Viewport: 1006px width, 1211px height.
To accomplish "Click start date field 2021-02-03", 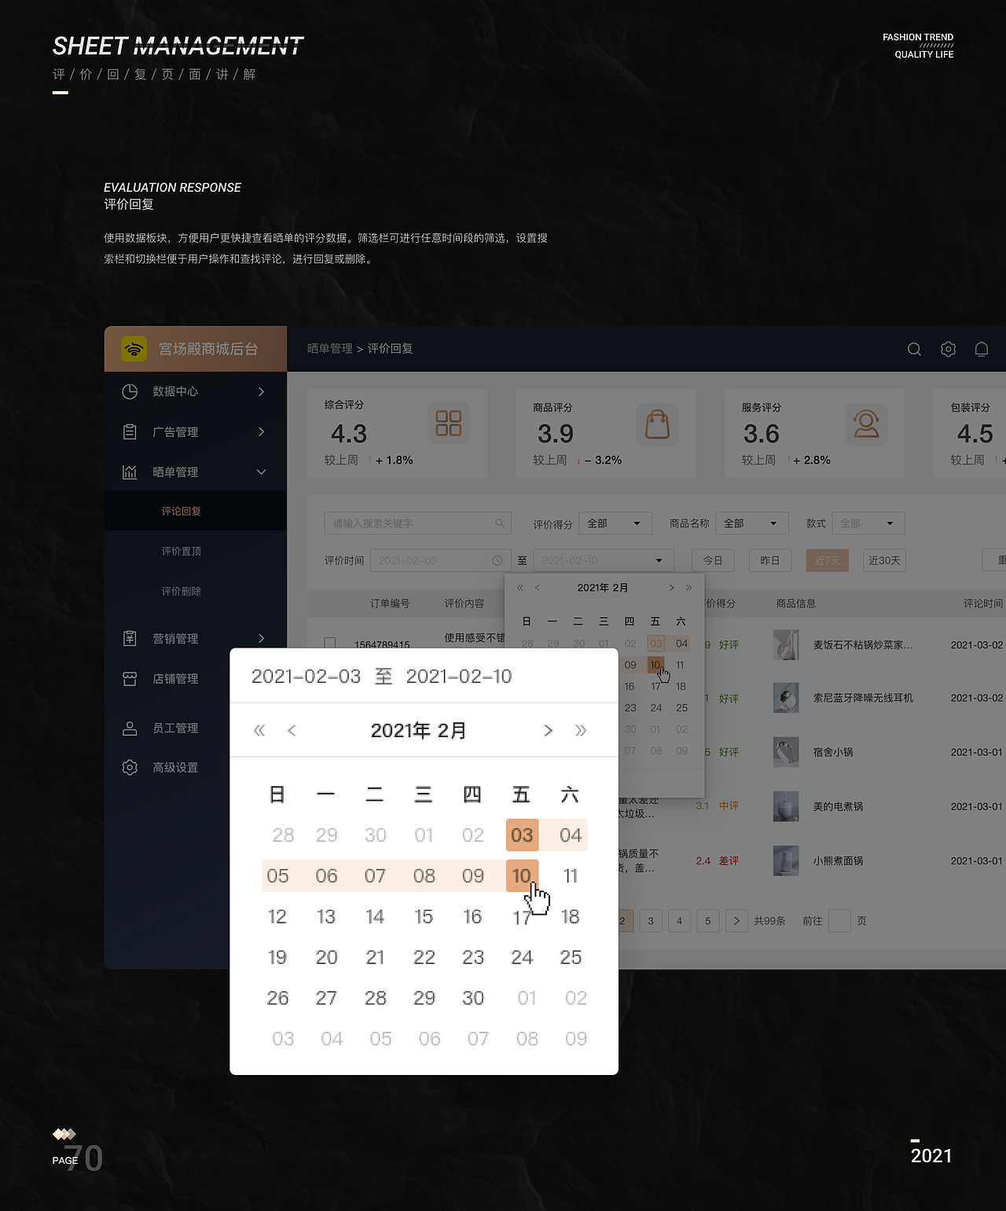I will [440, 560].
